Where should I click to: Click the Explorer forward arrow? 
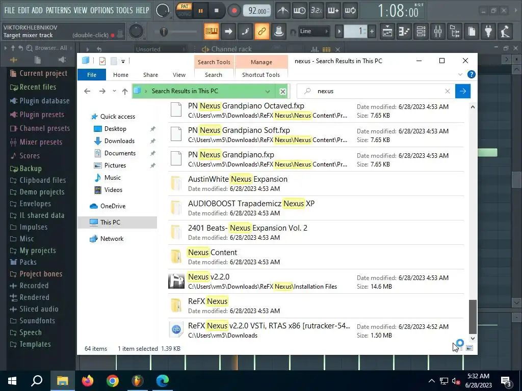[x=102, y=91]
